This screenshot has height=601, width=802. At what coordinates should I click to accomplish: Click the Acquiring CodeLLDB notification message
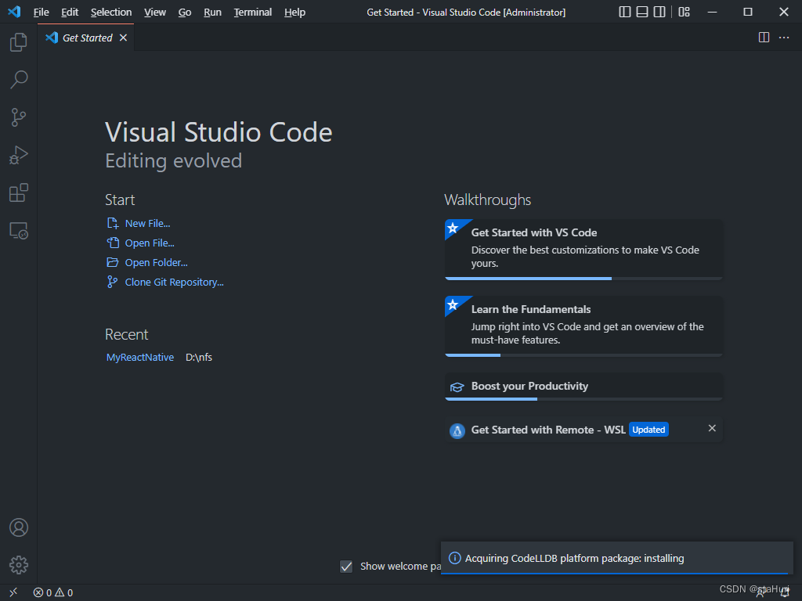click(x=574, y=558)
